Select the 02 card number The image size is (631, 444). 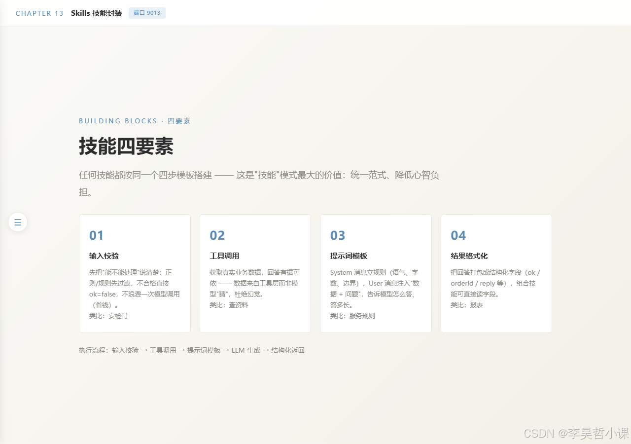tap(217, 235)
